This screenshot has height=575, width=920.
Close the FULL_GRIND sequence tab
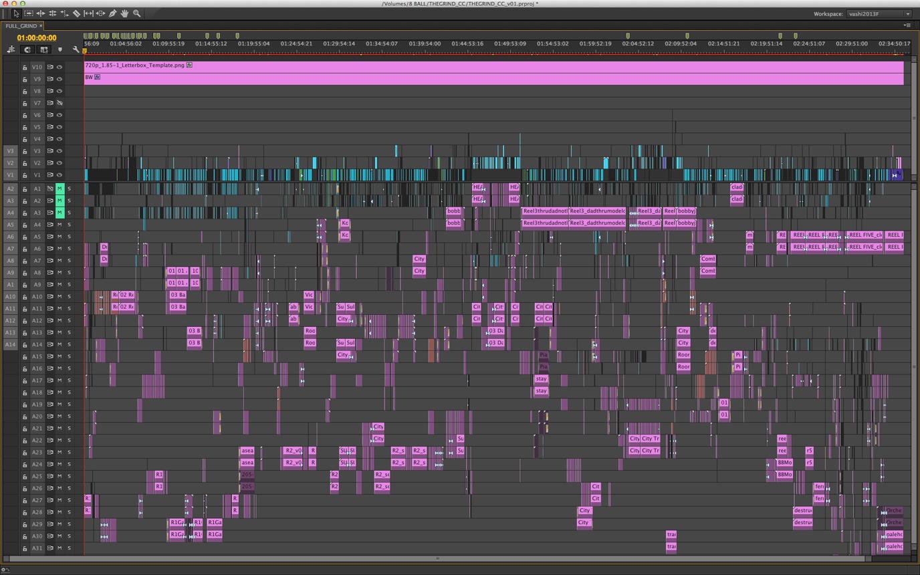click(x=41, y=26)
